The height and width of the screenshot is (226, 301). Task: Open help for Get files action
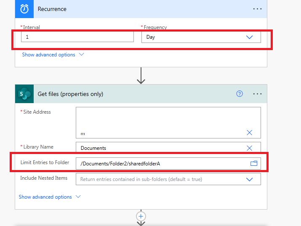240,94
